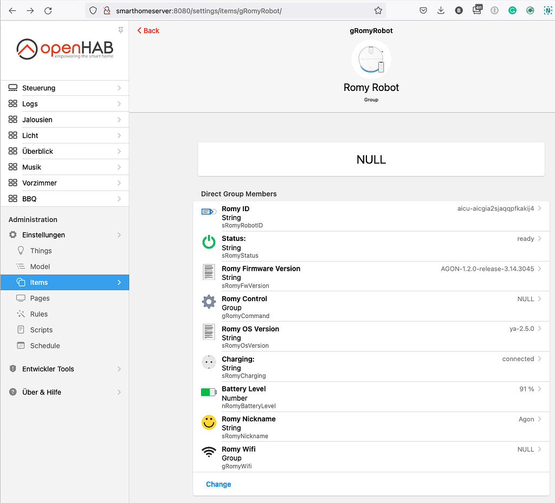Click the green power icon next to Status
The width and height of the screenshot is (555, 503).
[209, 242]
